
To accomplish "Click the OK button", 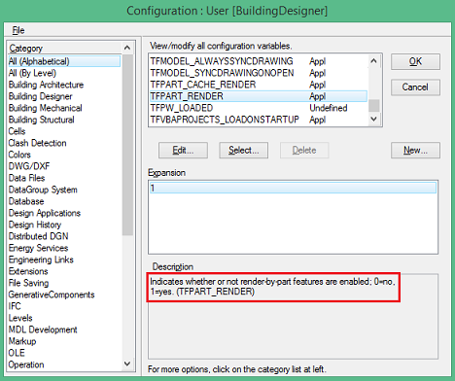I will [x=415, y=61].
